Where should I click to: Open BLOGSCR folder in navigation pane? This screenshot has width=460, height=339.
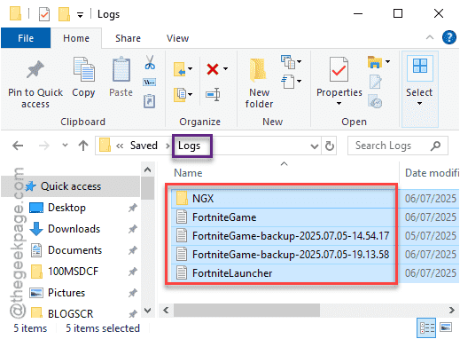pos(70,313)
